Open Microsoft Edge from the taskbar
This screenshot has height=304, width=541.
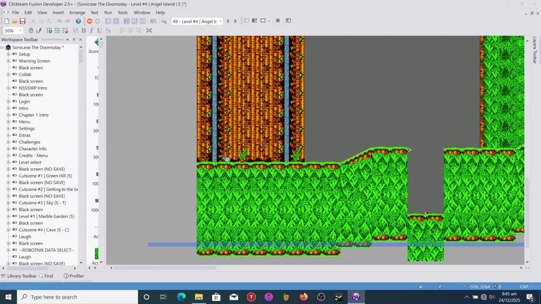[181, 297]
